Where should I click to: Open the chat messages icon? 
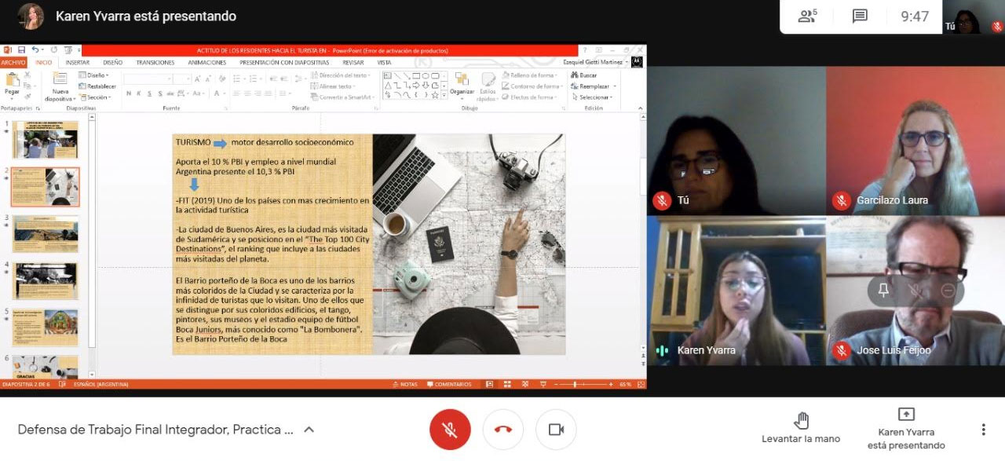(860, 16)
